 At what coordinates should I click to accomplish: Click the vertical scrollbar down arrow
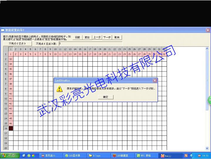coord(207,148)
